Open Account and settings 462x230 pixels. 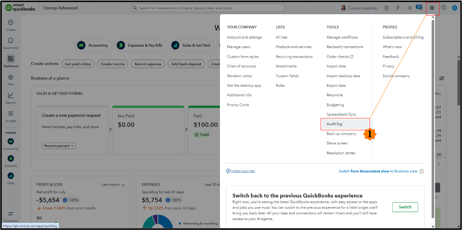pos(244,37)
